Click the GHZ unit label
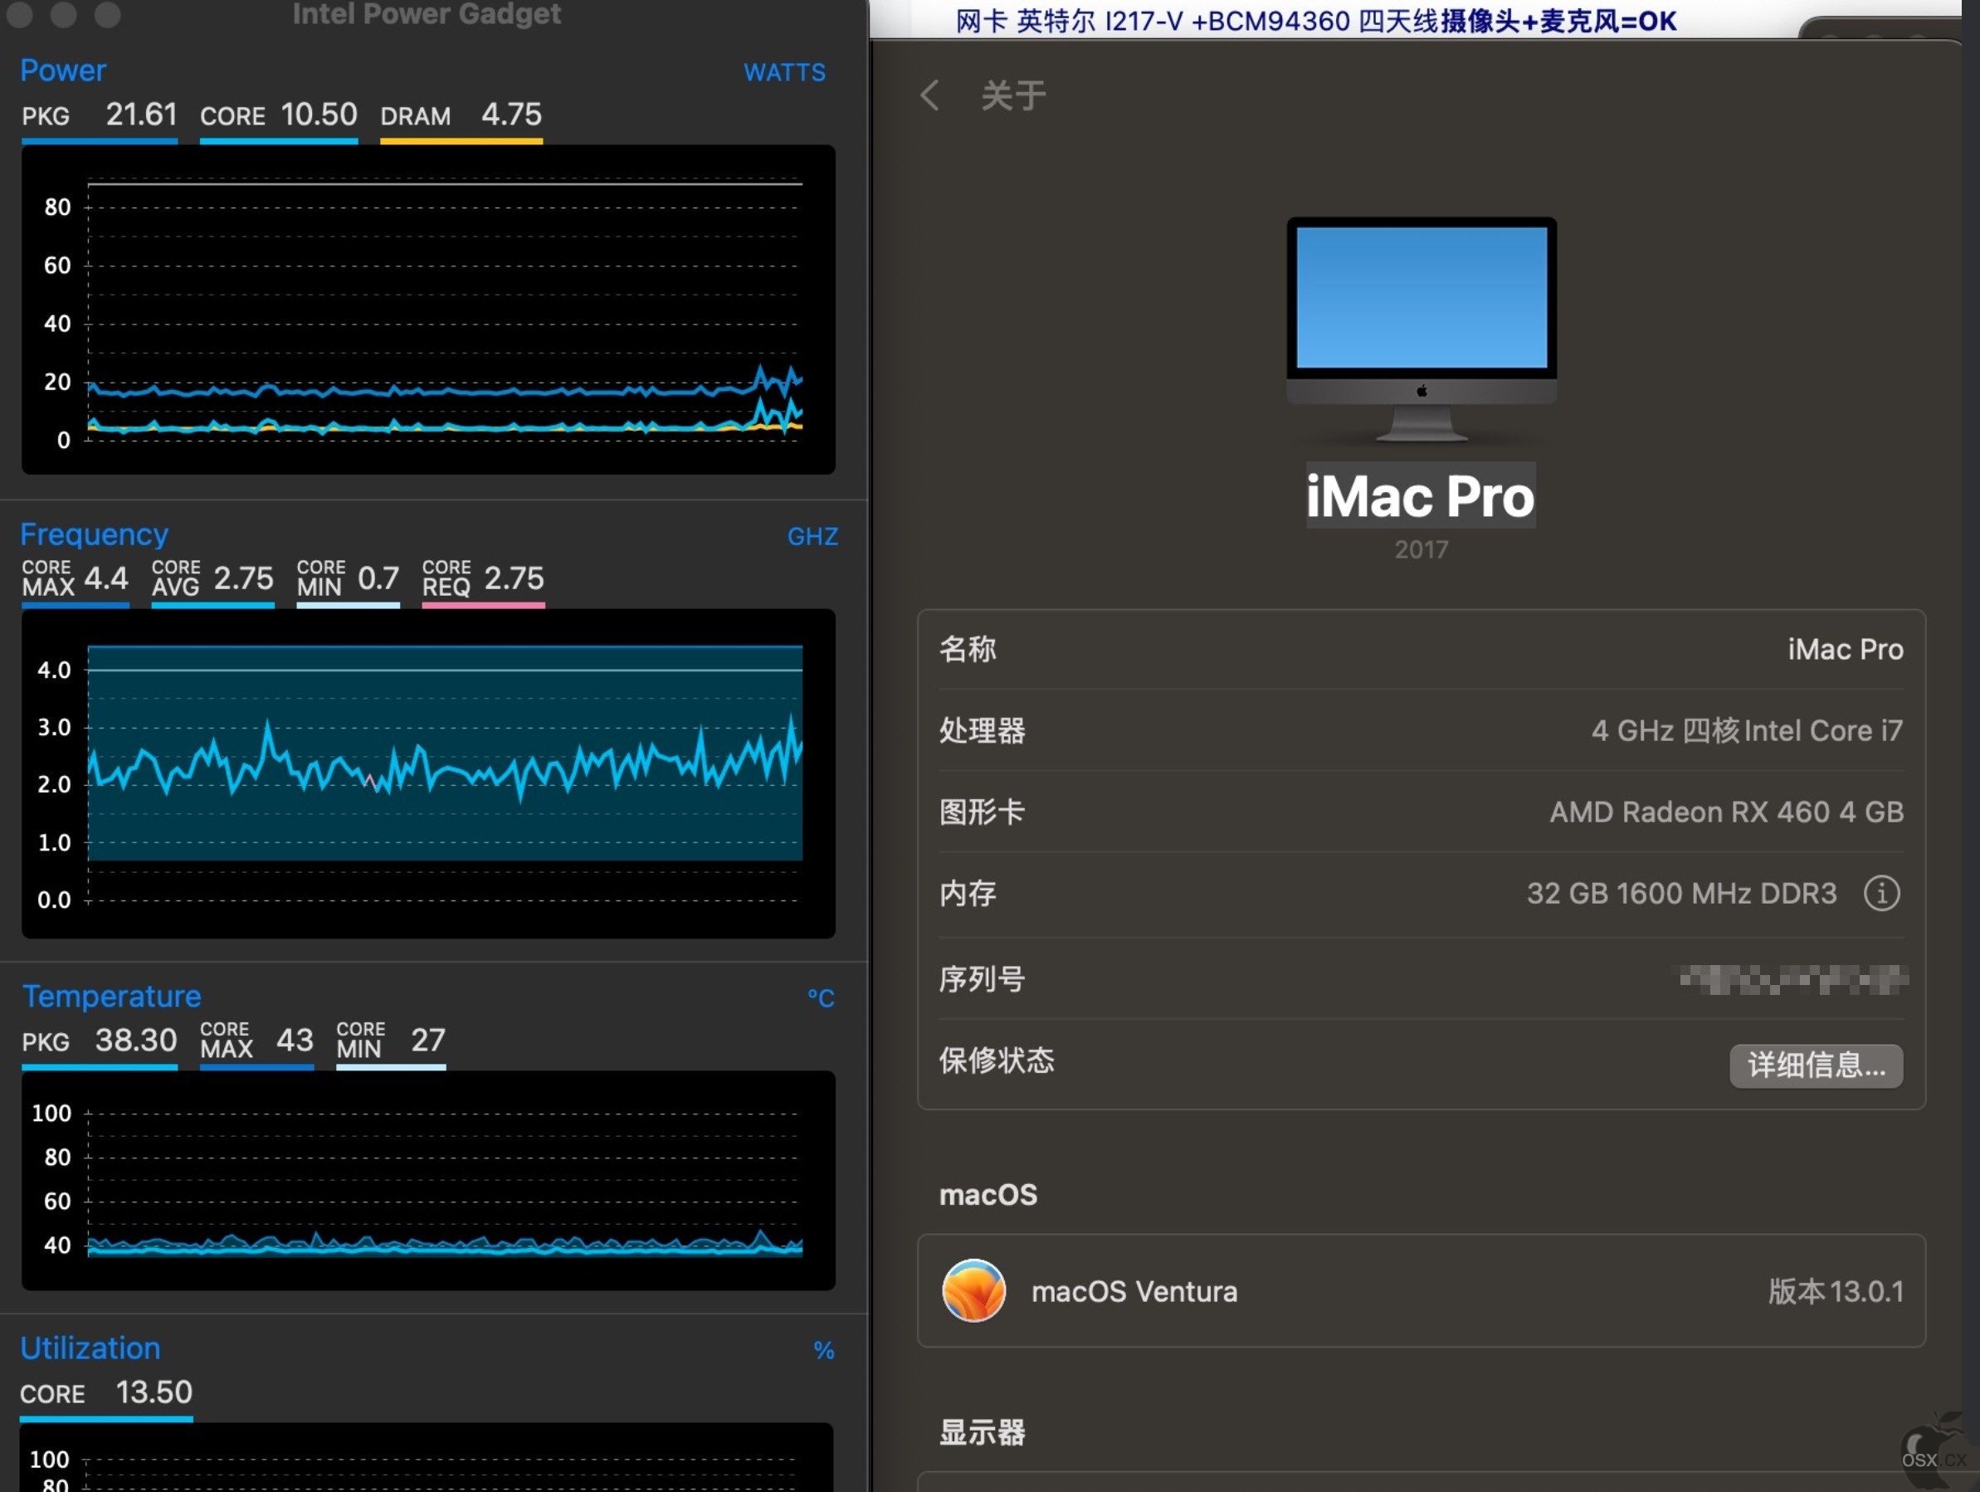The height and width of the screenshot is (1492, 1980). (812, 536)
